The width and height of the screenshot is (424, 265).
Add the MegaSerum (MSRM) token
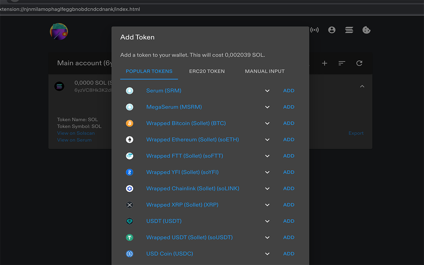(289, 107)
